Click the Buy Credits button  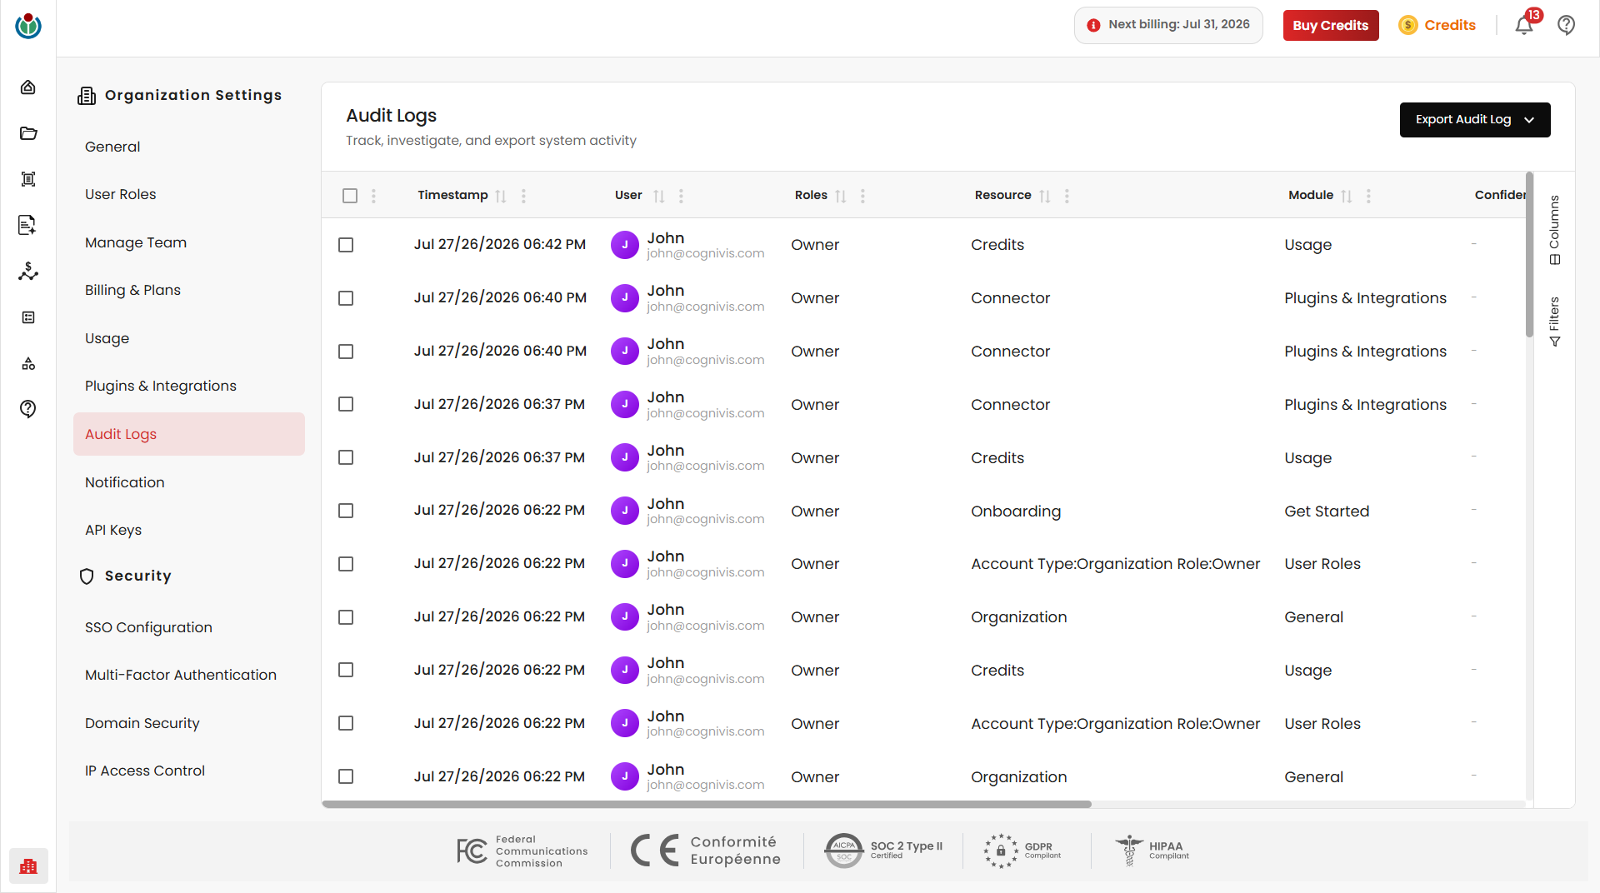tap(1331, 25)
